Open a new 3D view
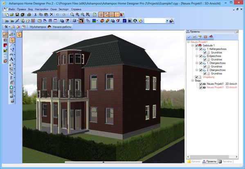 [12, 21]
